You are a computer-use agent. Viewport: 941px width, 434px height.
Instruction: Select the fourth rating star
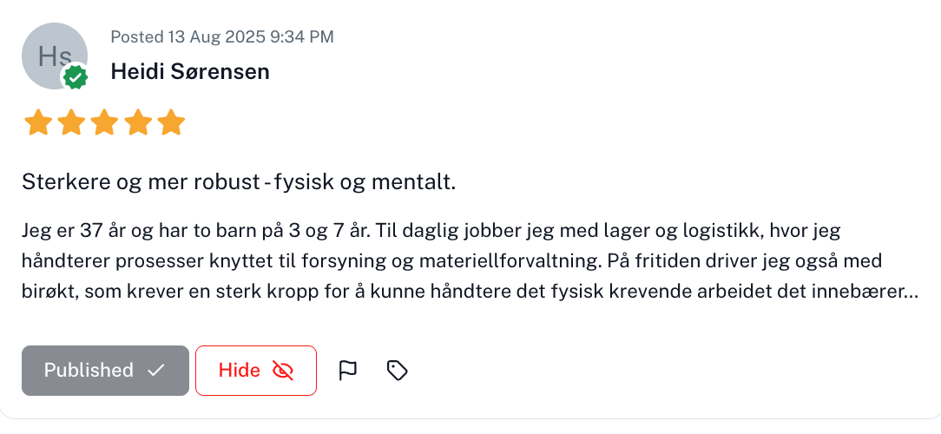pos(137,123)
